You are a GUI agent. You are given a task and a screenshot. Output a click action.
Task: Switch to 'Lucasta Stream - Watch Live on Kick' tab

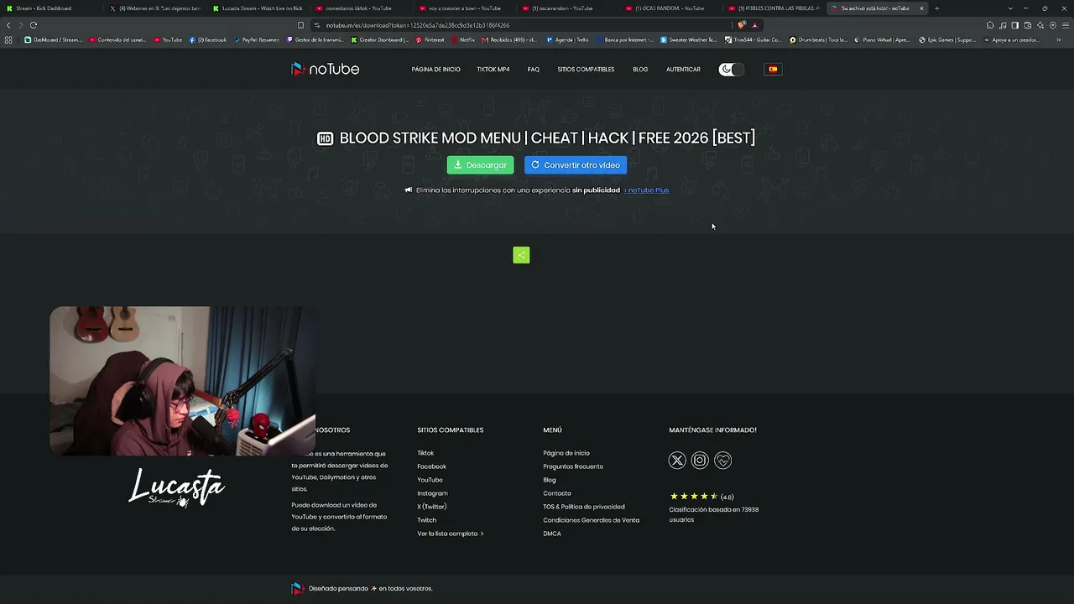point(258,8)
